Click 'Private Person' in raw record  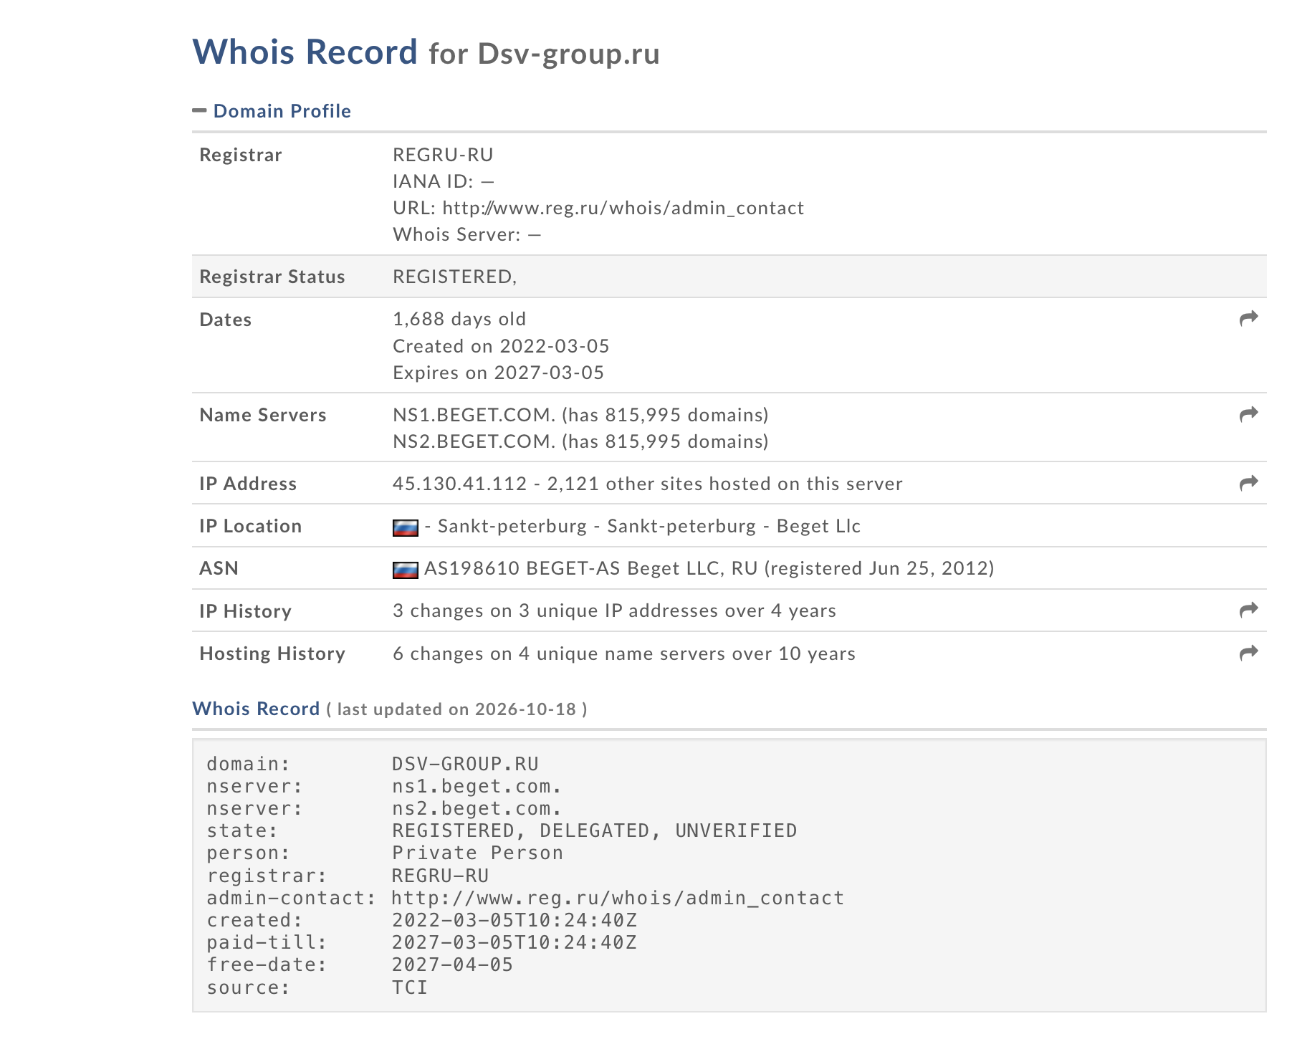(477, 853)
